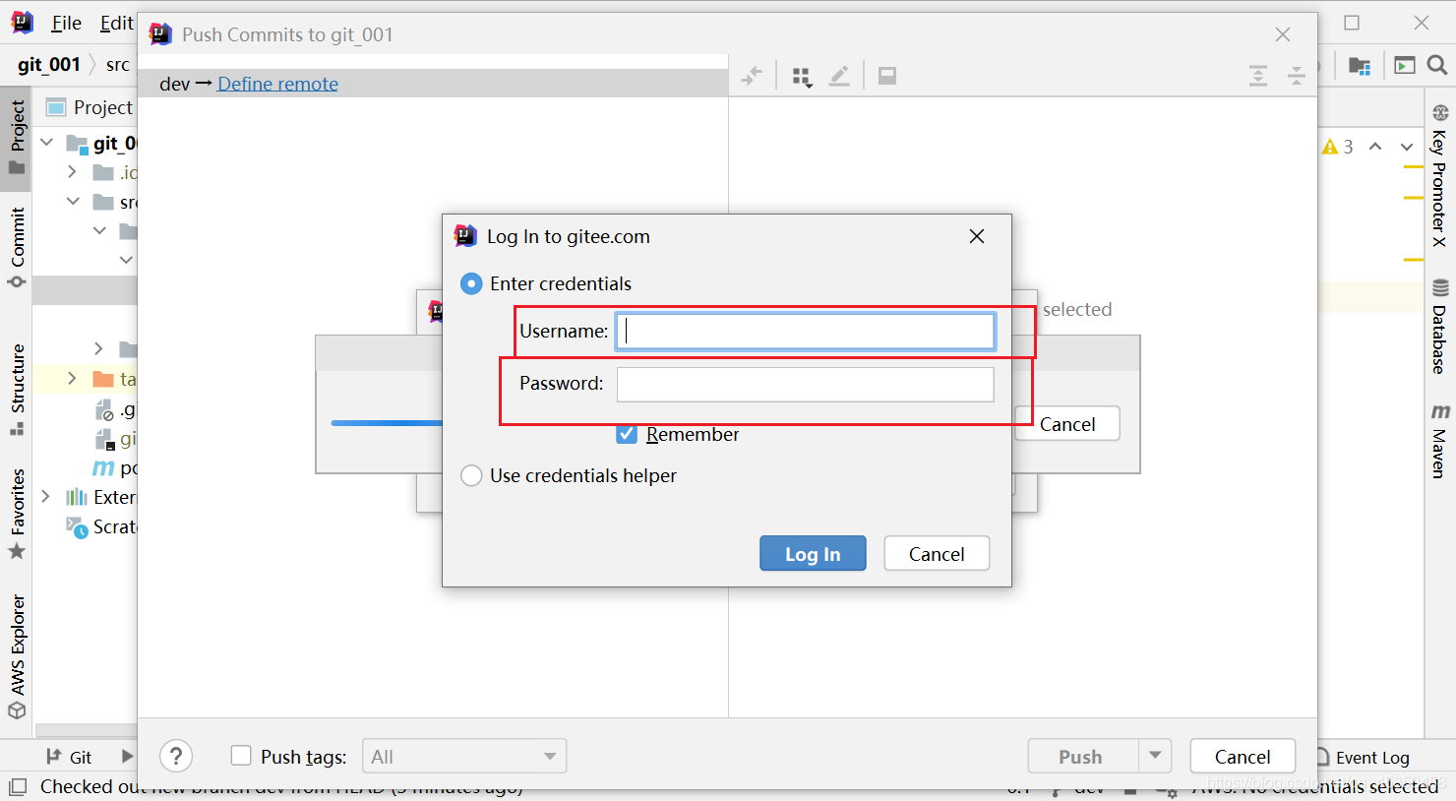Open the Push tags All dropdown
The image size is (1456, 801).
click(464, 757)
